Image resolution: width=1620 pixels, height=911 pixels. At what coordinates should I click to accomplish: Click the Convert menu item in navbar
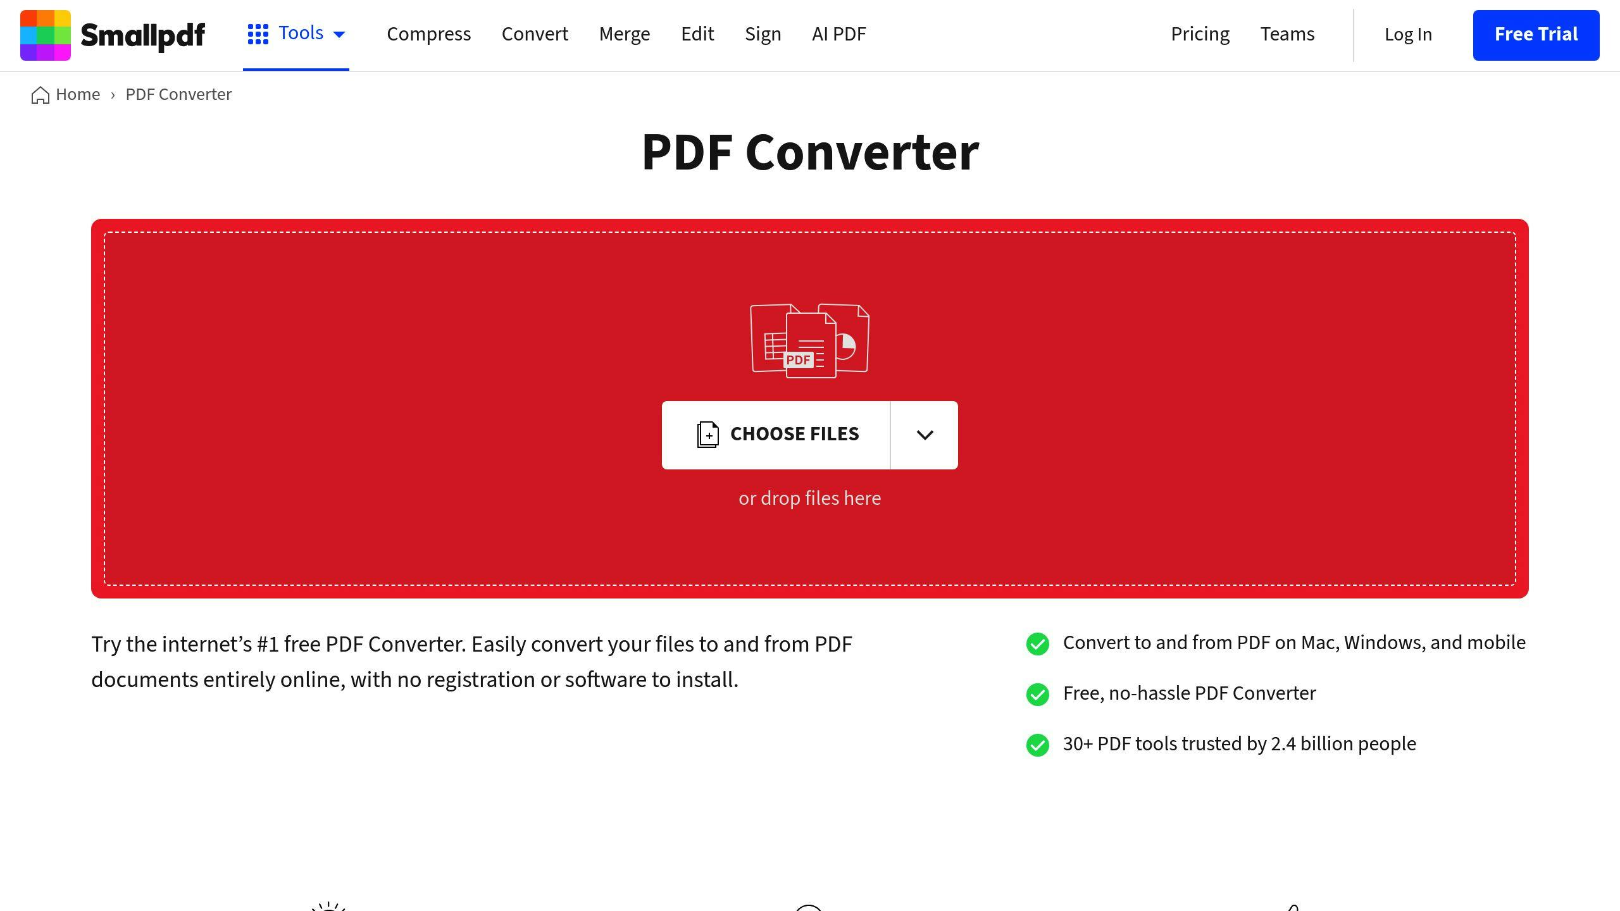point(534,35)
